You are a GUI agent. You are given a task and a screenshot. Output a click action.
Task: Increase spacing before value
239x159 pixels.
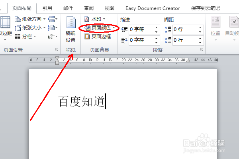[200, 27]
